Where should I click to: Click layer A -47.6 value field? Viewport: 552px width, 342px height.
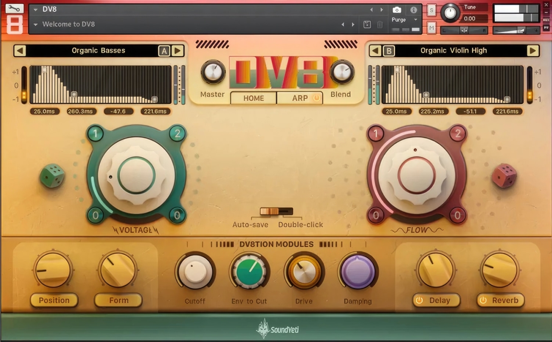click(x=118, y=111)
